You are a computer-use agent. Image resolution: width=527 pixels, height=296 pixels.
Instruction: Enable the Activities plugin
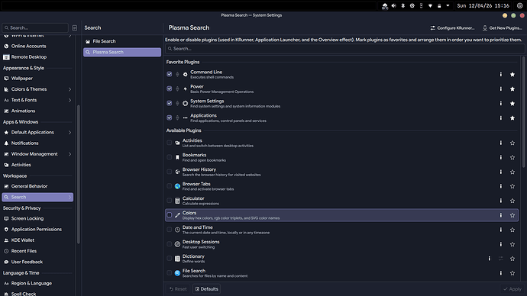169,143
